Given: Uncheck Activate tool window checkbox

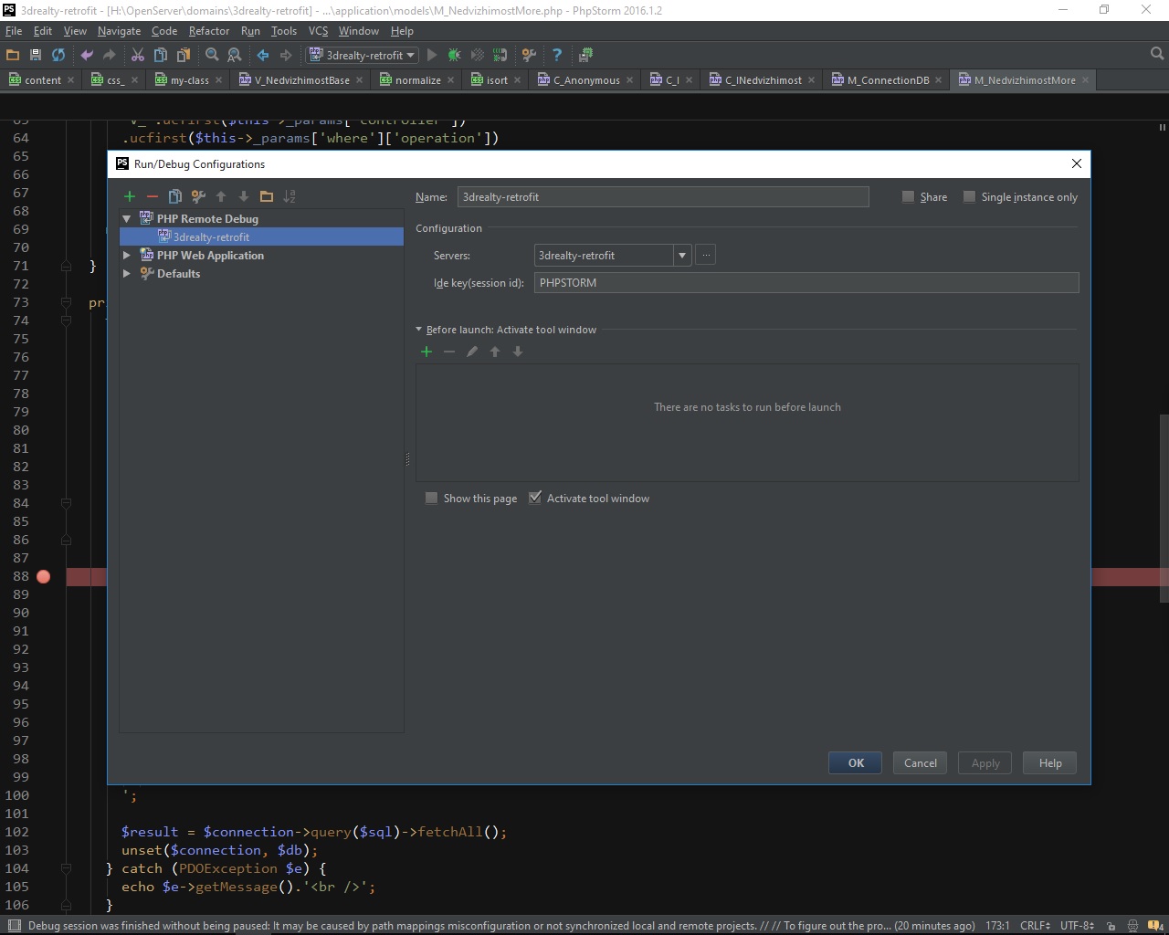Looking at the screenshot, I should pos(535,499).
